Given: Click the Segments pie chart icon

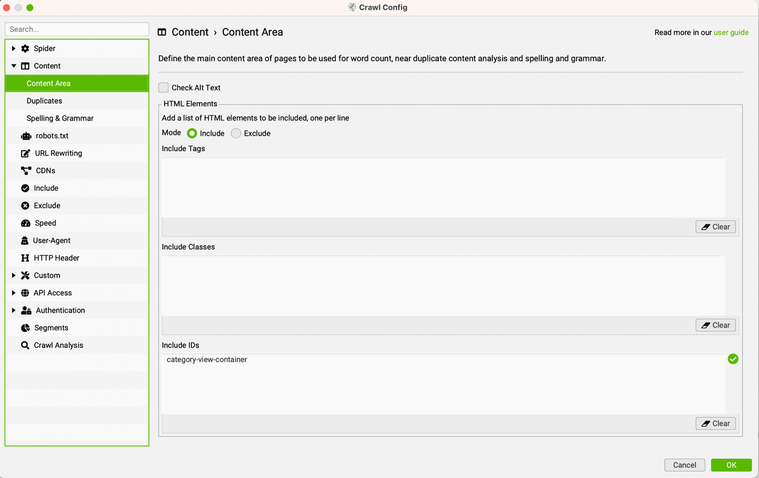Looking at the screenshot, I should pos(25,327).
